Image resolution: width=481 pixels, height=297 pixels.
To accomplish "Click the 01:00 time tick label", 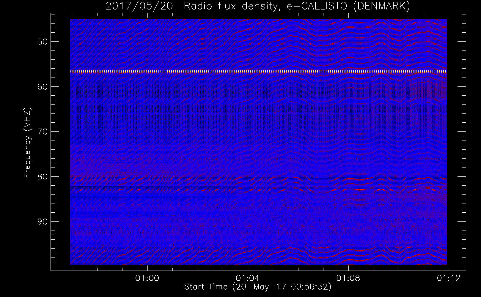I will point(147,278).
